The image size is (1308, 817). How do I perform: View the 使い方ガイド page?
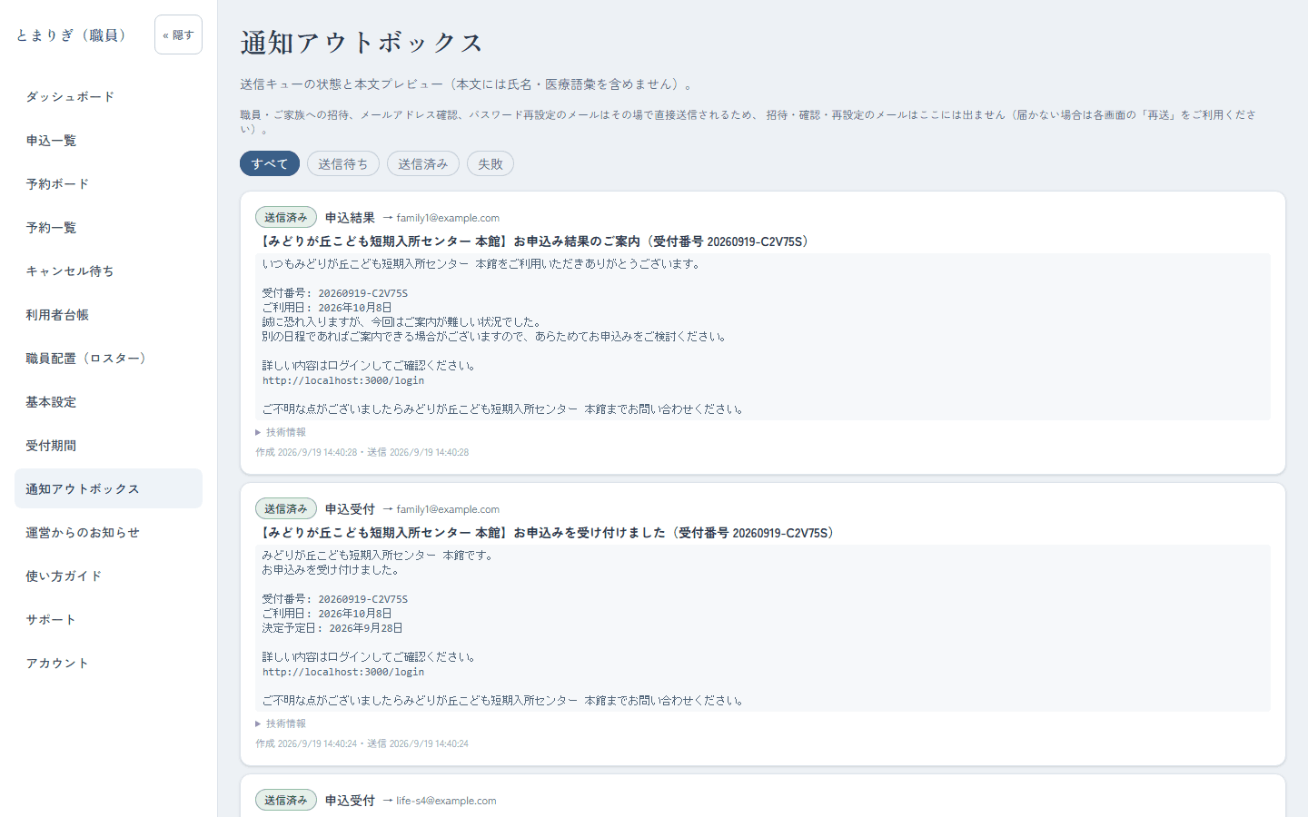(108, 576)
